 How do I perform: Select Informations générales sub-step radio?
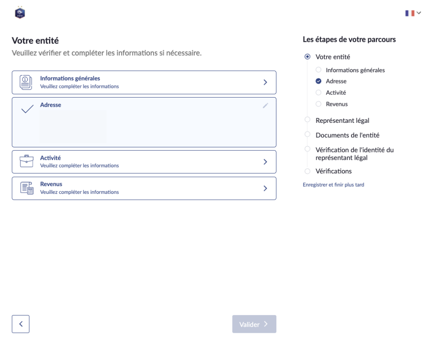318,70
